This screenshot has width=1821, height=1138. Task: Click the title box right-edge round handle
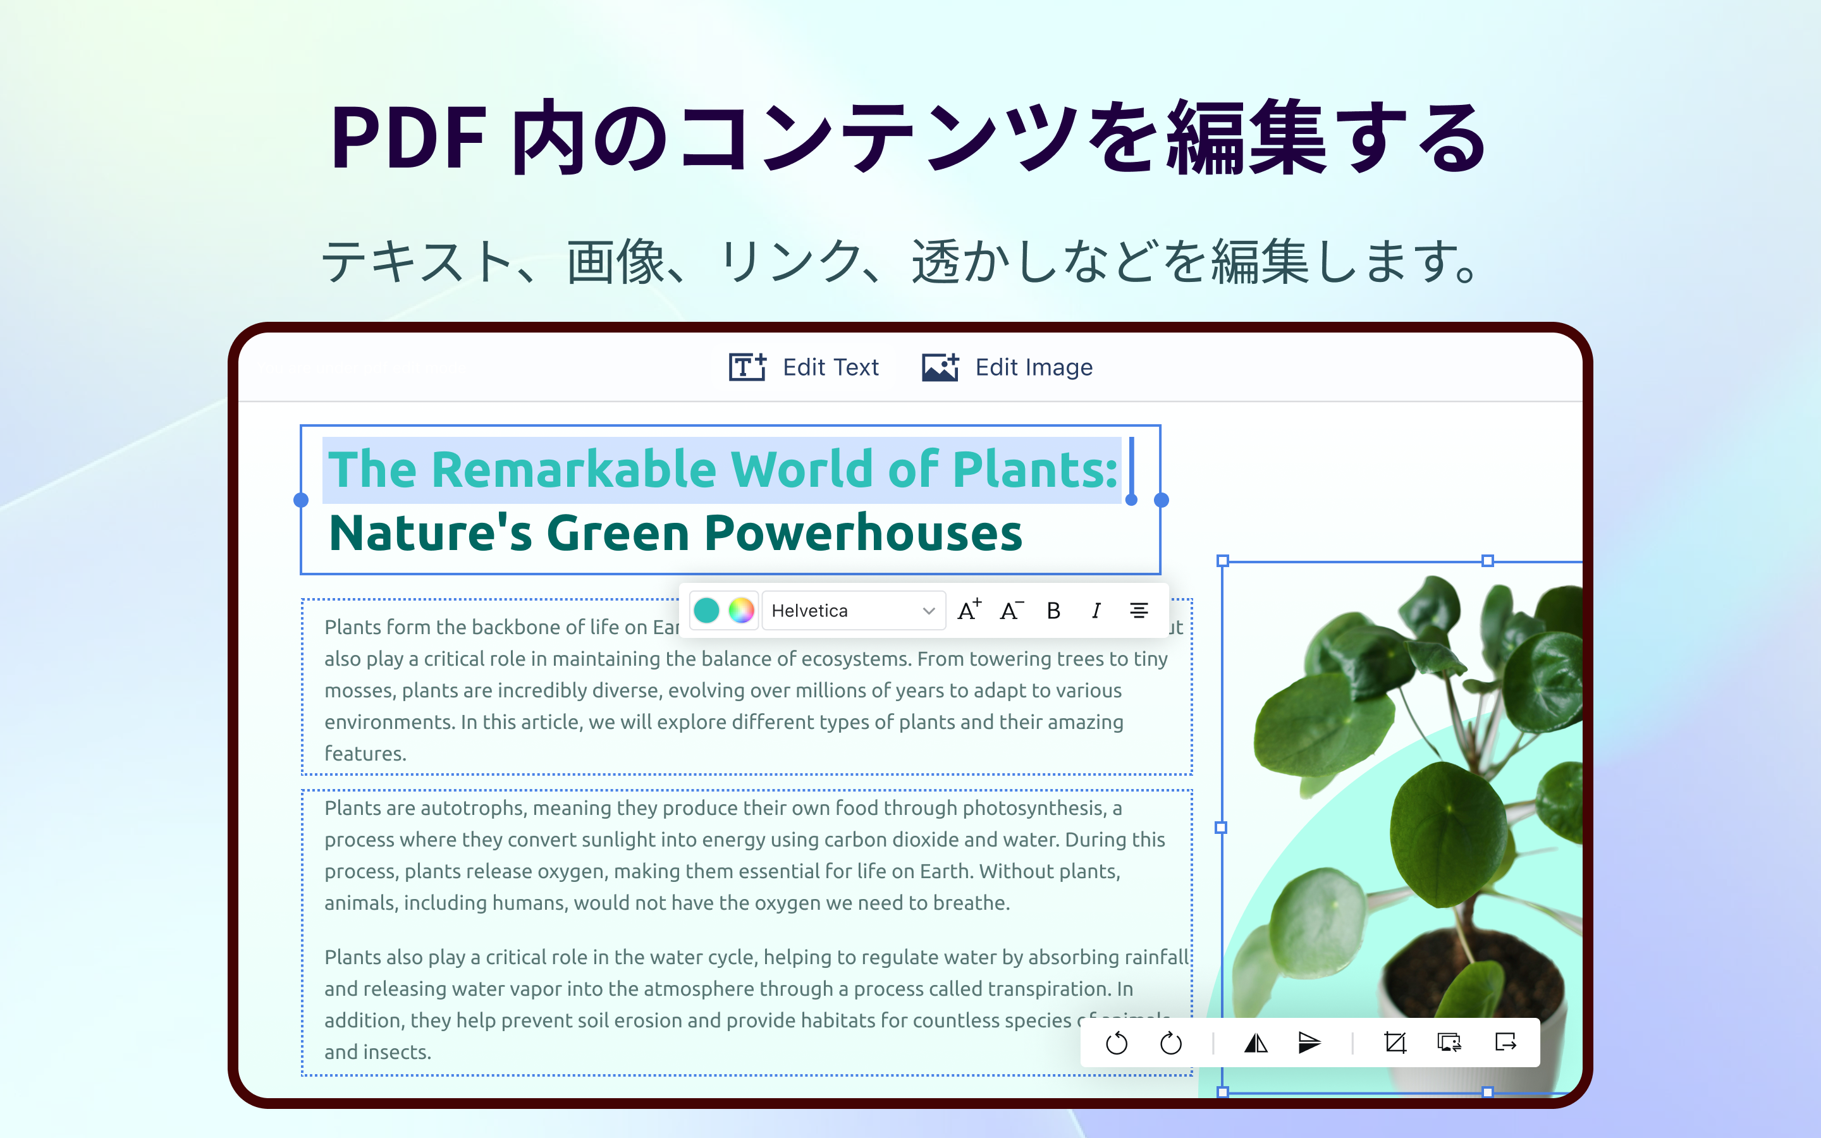(1161, 499)
